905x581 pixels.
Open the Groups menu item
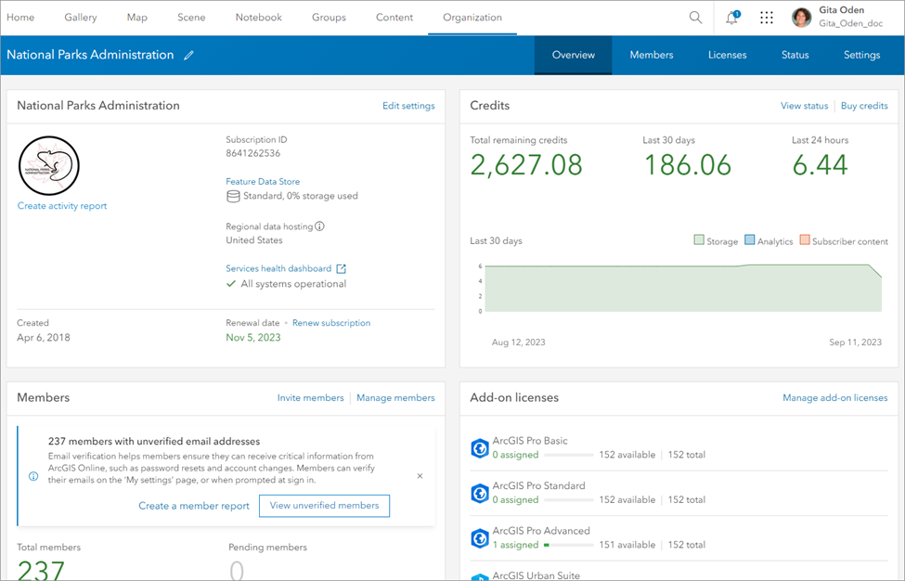pyautogui.click(x=329, y=18)
